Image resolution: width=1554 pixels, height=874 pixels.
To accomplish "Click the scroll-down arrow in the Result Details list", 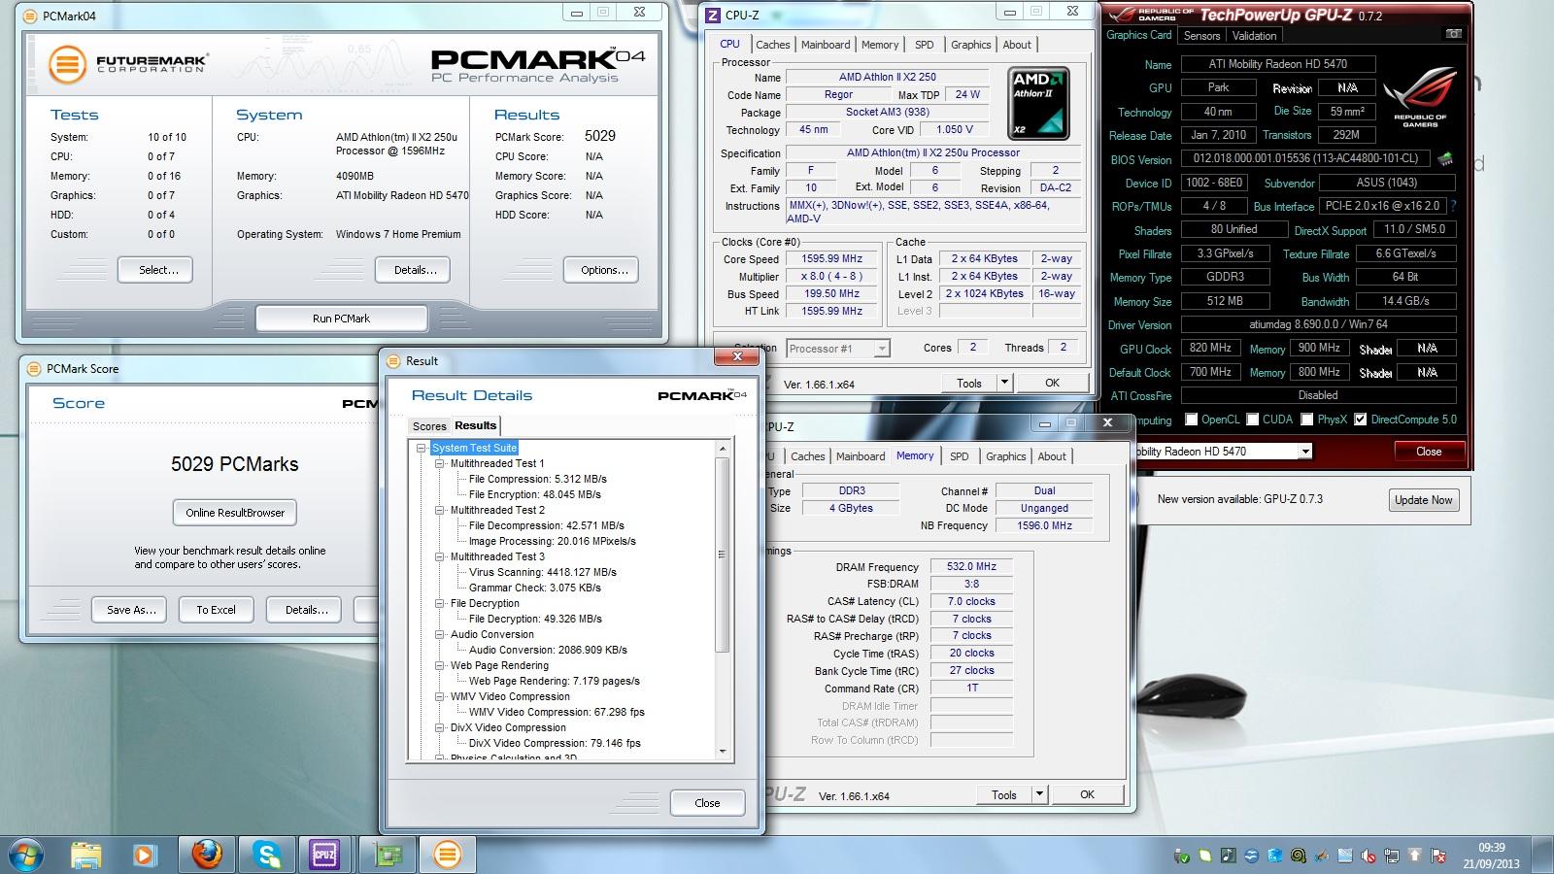I will [722, 752].
